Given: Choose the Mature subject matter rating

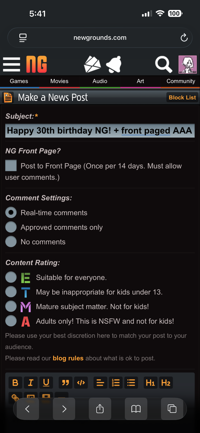Looking at the screenshot, I should (11, 306).
